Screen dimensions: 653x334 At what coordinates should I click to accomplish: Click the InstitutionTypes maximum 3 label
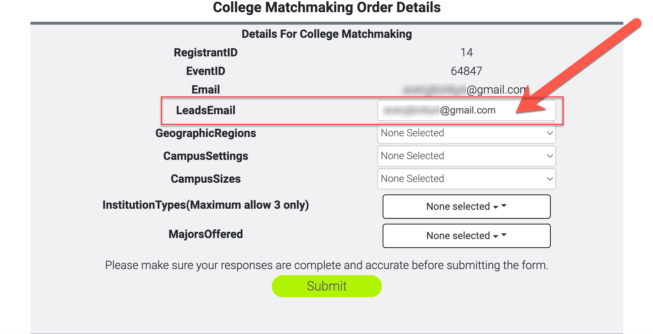tap(206, 205)
